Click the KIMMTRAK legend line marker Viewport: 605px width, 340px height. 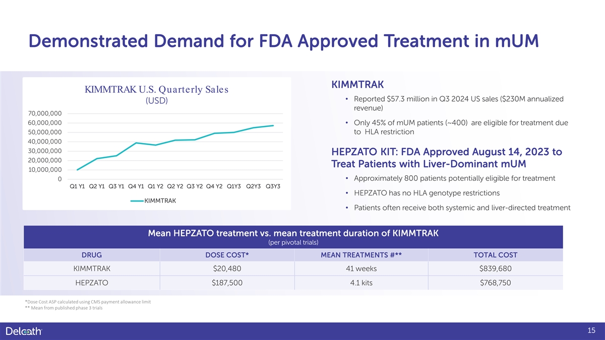[137, 201]
